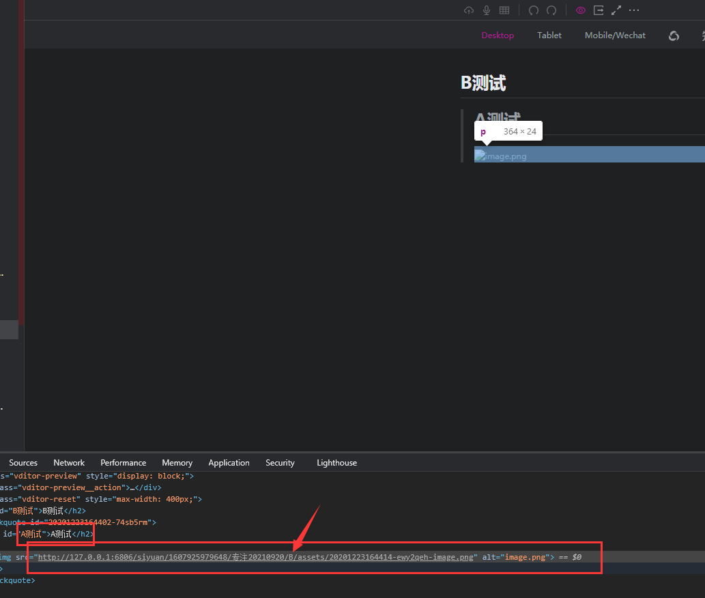Click the microphone record icon
This screenshot has height=598, width=705.
487,10
